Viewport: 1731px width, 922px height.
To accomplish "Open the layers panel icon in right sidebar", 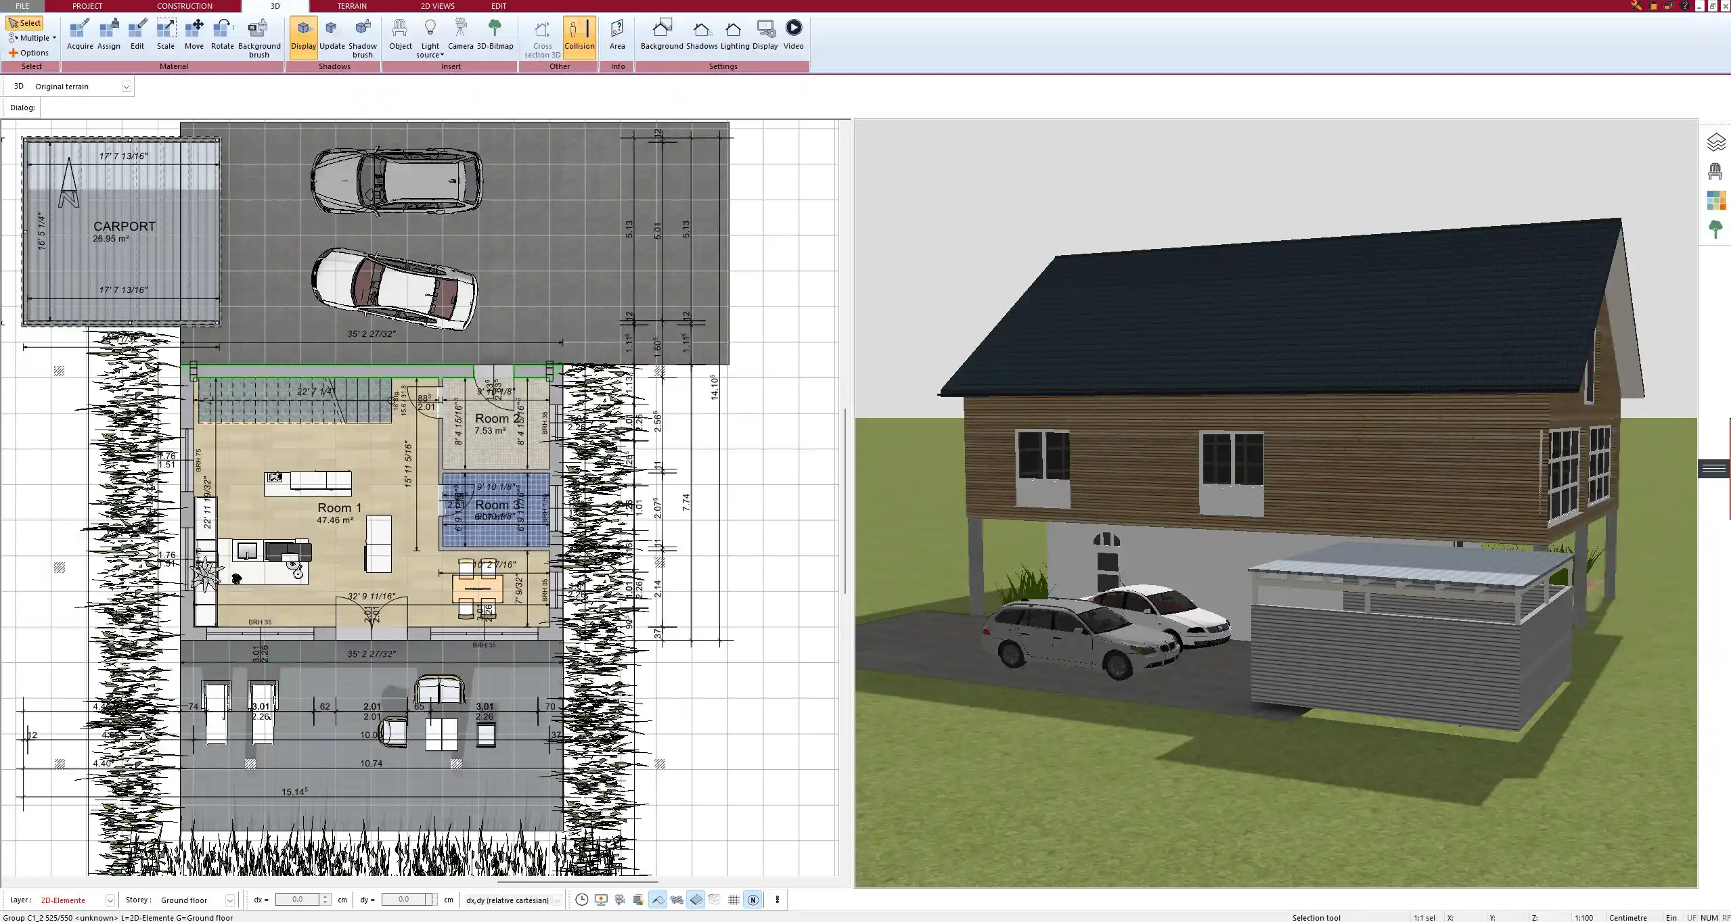I will (x=1715, y=142).
